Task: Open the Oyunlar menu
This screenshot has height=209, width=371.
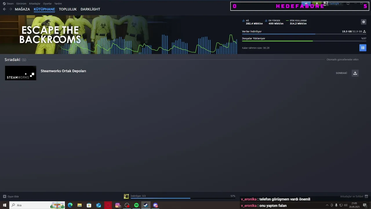Action: click(x=48, y=3)
